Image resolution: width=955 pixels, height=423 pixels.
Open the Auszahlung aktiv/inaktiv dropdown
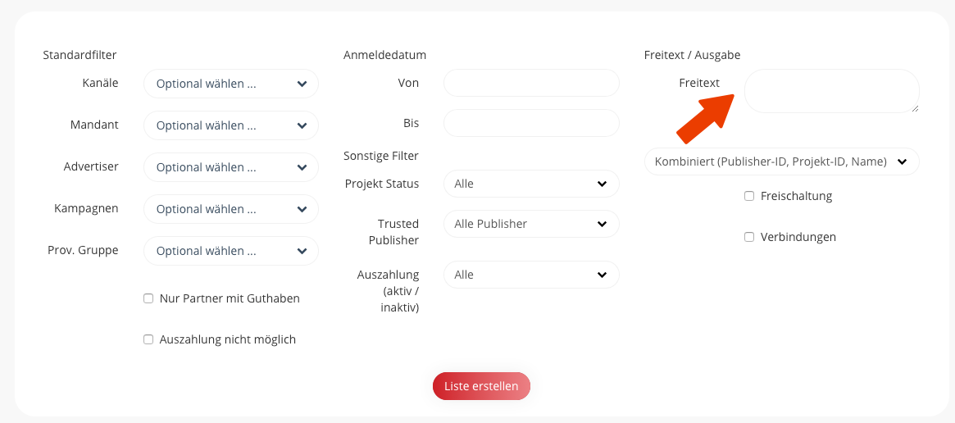click(x=531, y=275)
